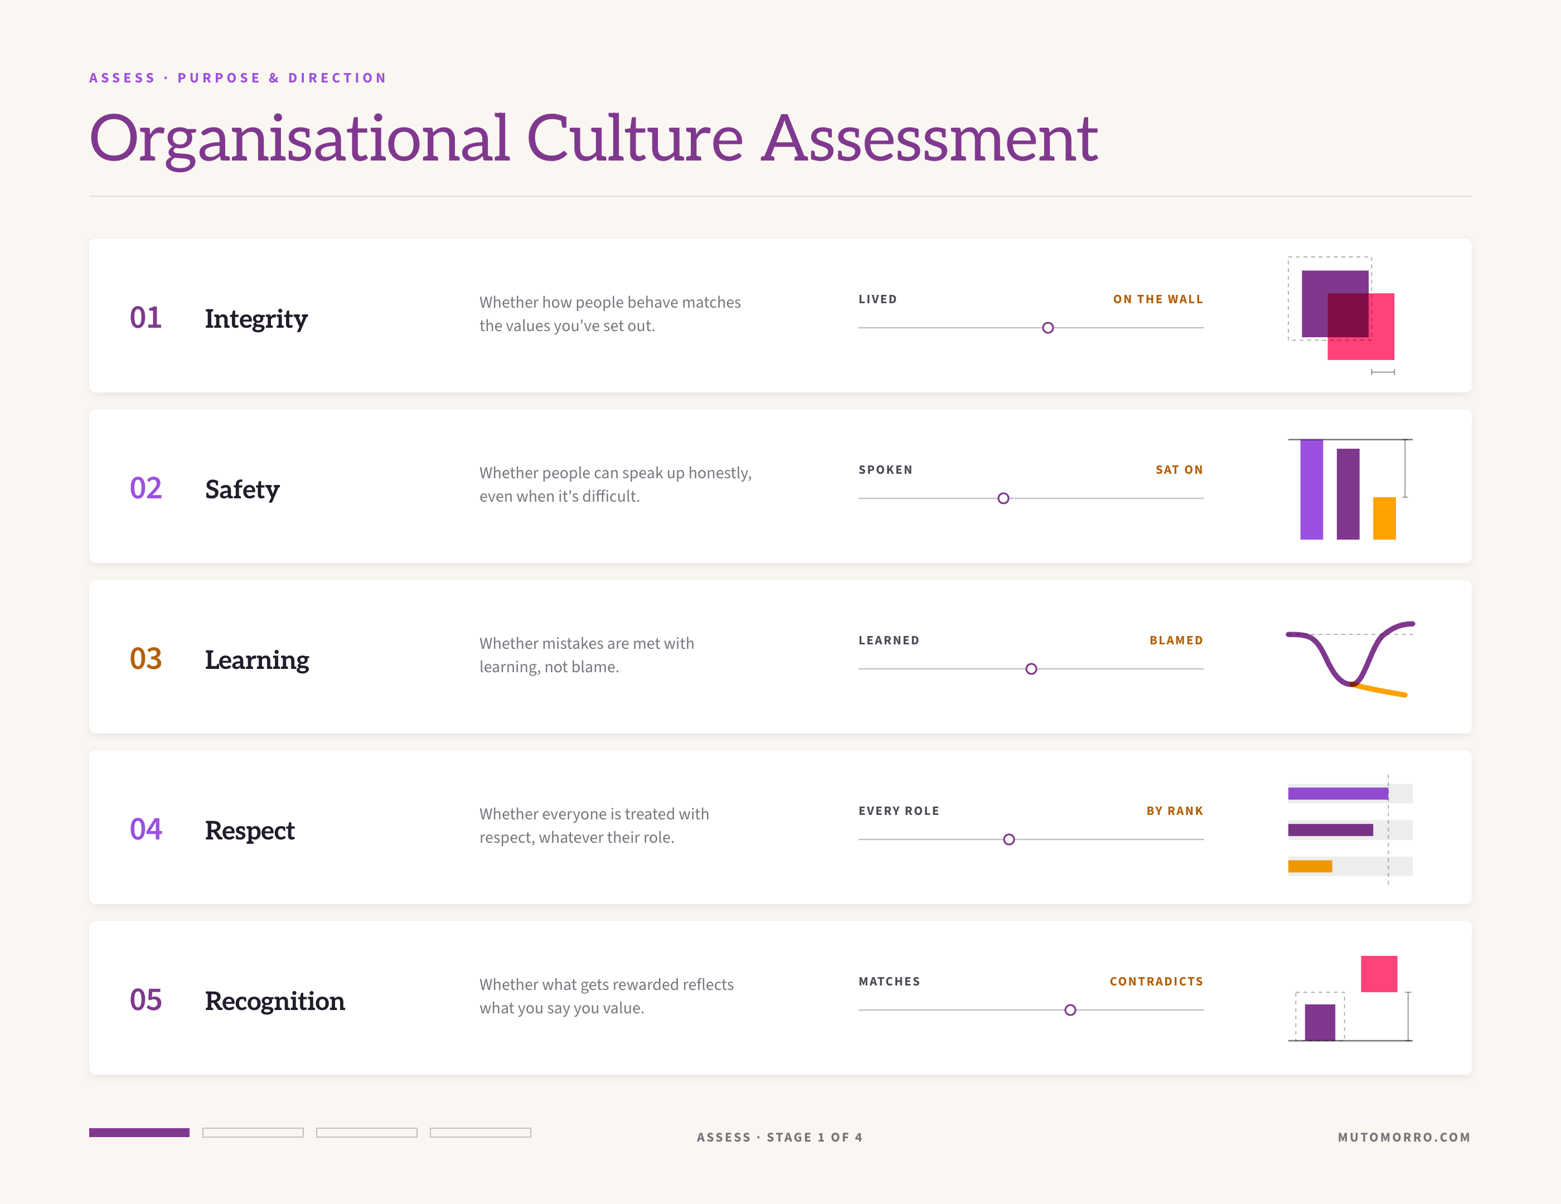Image resolution: width=1561 pixels, height=1204 pixels.
Task: Select the 'Safety' row heading
Action: [241, 489]
